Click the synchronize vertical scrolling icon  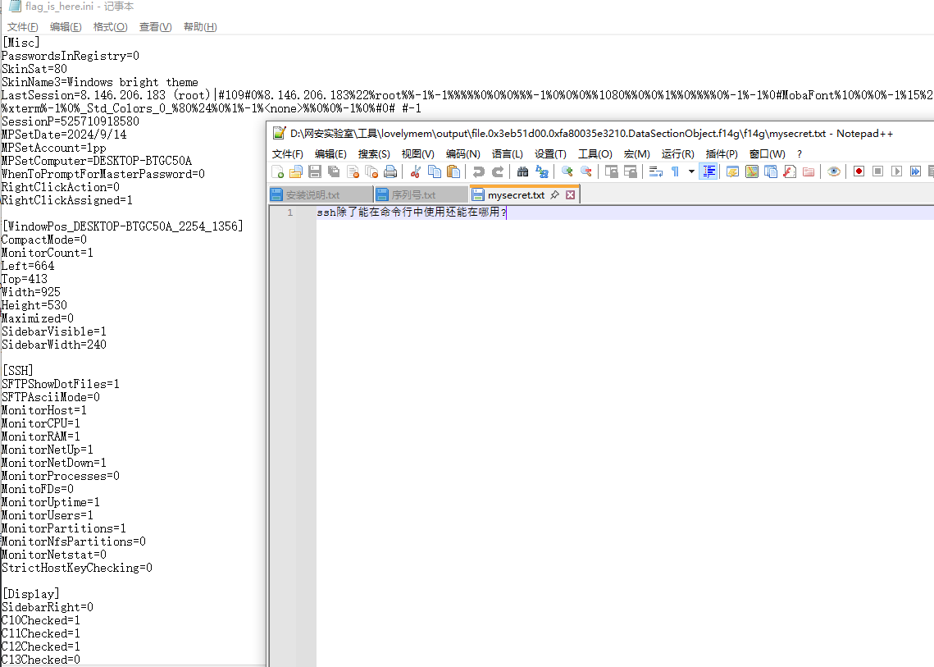click(x=611, y=171)
